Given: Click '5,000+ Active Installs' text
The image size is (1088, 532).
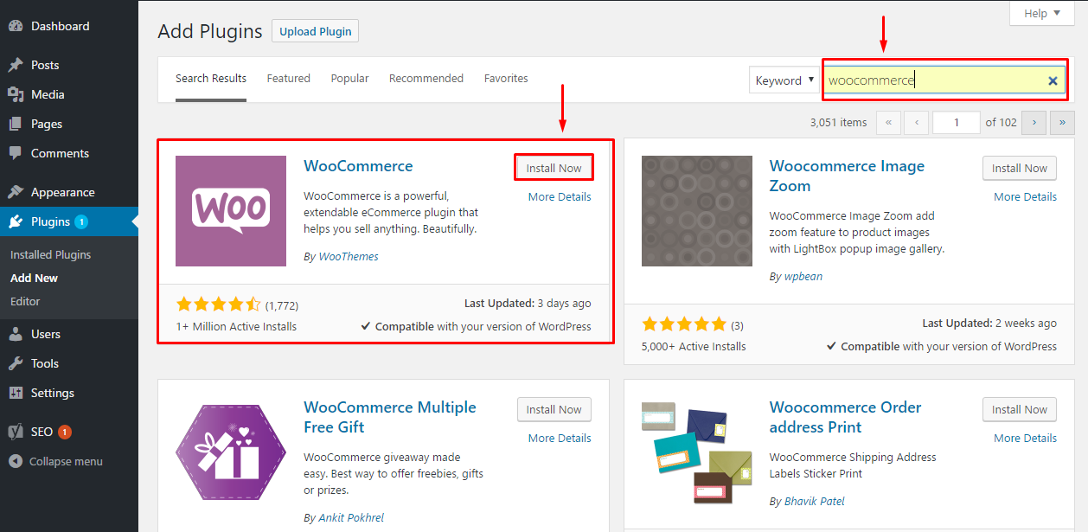Looking at the screenshot, I should click(x=694, y=346).
